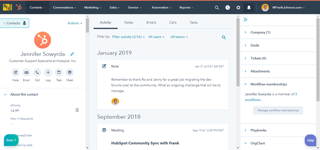Image resolution: width=320 pixels, height=150 pixels.
Task: Click the HubSpot Community Sync with Frank title
Action: click(x=145, y=143)
